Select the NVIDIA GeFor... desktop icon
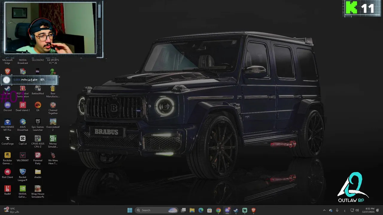The height and width of the screenshot is (215, 383). (x=23, y=192)
